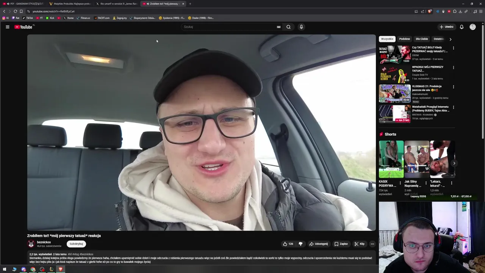The image size is (485, 273).
Task: Select the Podobne filter chip
Action: 404,39
